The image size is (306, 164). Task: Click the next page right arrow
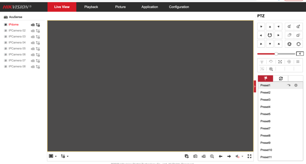pyautogui.click(x=229, y=156)
